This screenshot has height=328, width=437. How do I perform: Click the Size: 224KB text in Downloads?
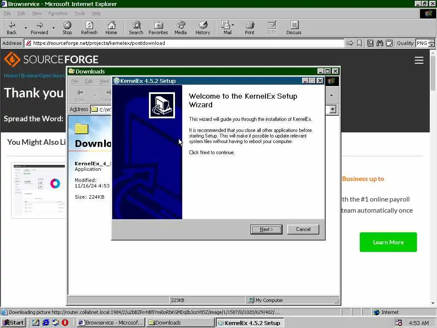pos(90,197)
